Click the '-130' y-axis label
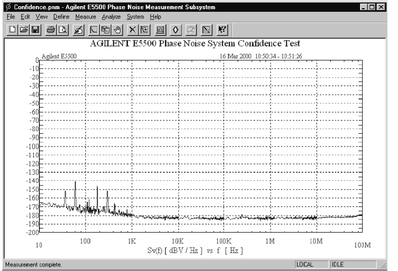 pyautogui.click(x=32, y=172)
